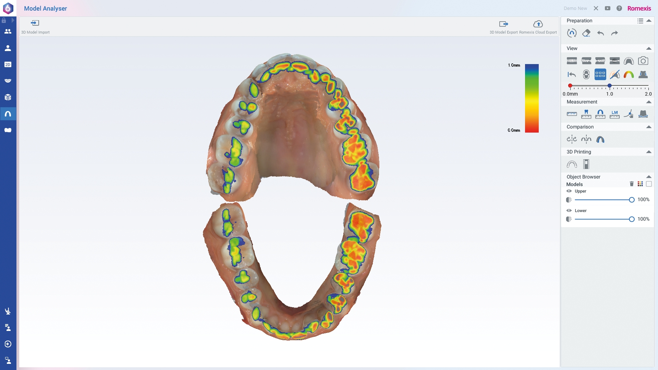Open the tooth width measurement tool
The image size is (658, 370).
(586, 114)
